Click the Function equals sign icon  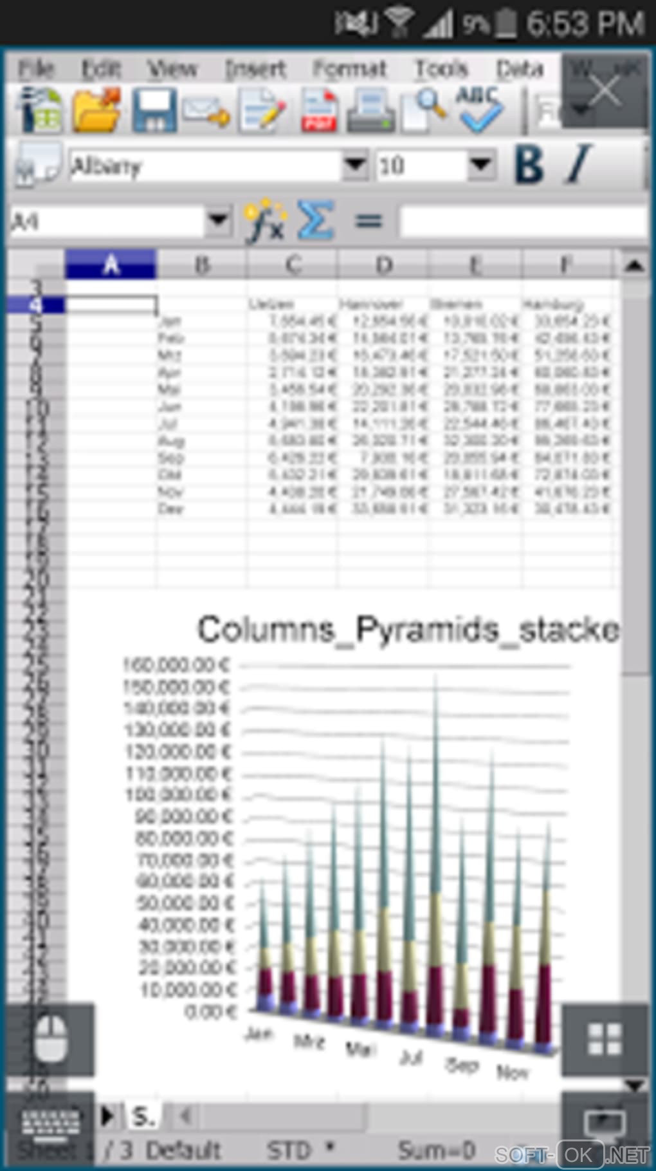click(369, 221)
